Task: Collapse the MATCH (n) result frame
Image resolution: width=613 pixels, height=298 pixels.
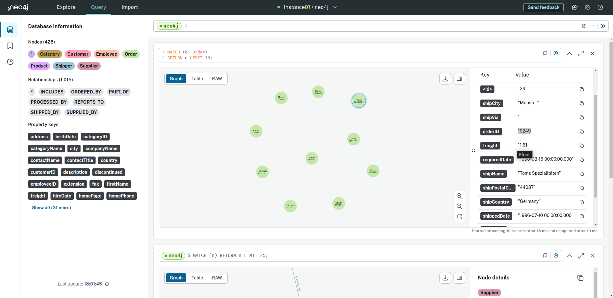Action: pyautogui.click(x=570, y=256)
